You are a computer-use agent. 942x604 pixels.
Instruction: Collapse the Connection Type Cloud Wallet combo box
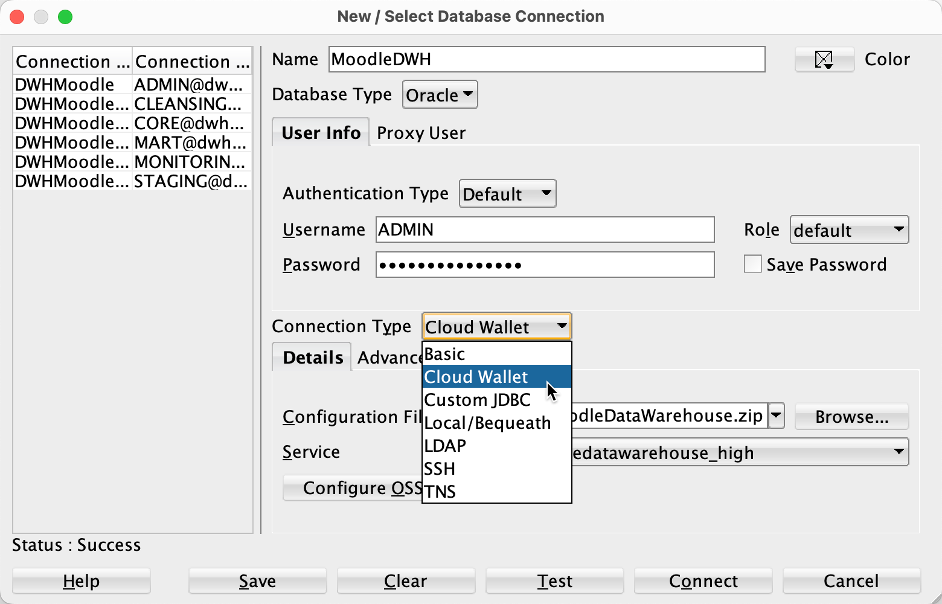(496, 327)
